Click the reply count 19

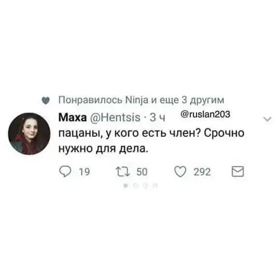pos(85,172)
